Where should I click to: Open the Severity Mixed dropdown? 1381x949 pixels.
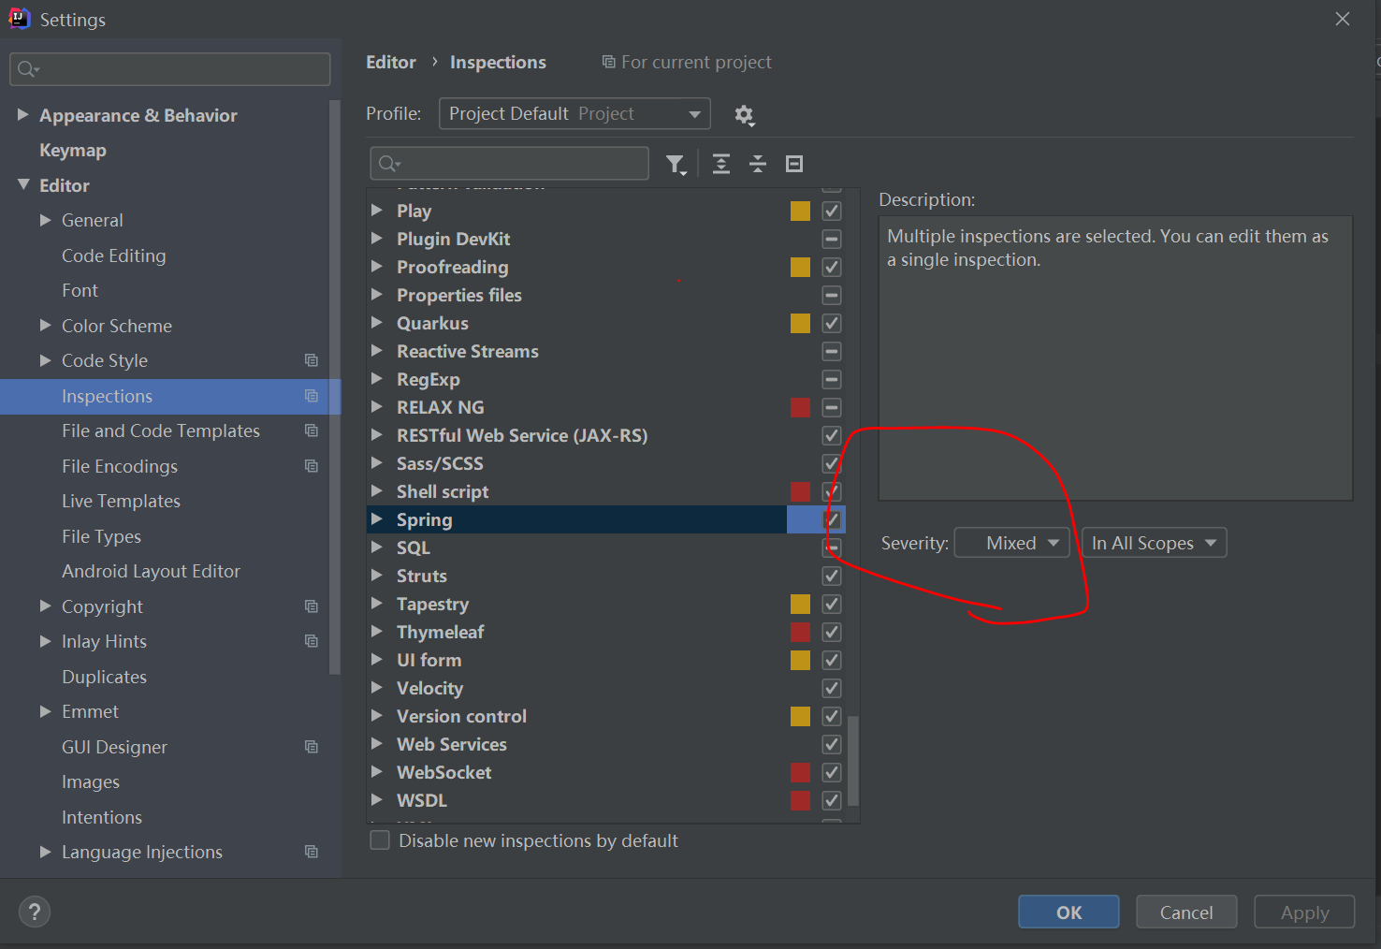(1011, 543)
